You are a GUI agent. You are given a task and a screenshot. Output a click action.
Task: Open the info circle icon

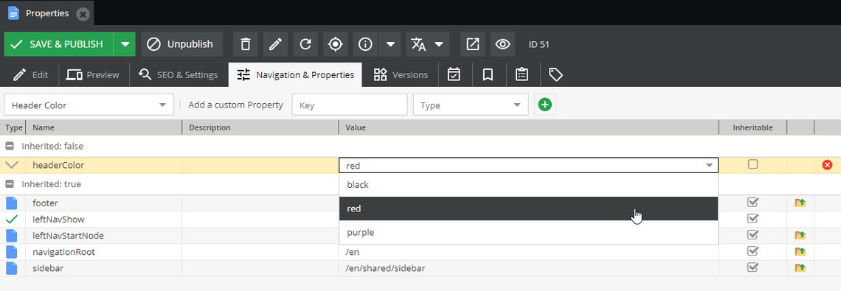[366, 44]
